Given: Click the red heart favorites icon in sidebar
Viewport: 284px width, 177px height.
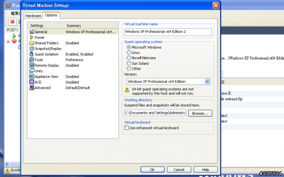Looking at the screenshot, I should click(14, 41).
